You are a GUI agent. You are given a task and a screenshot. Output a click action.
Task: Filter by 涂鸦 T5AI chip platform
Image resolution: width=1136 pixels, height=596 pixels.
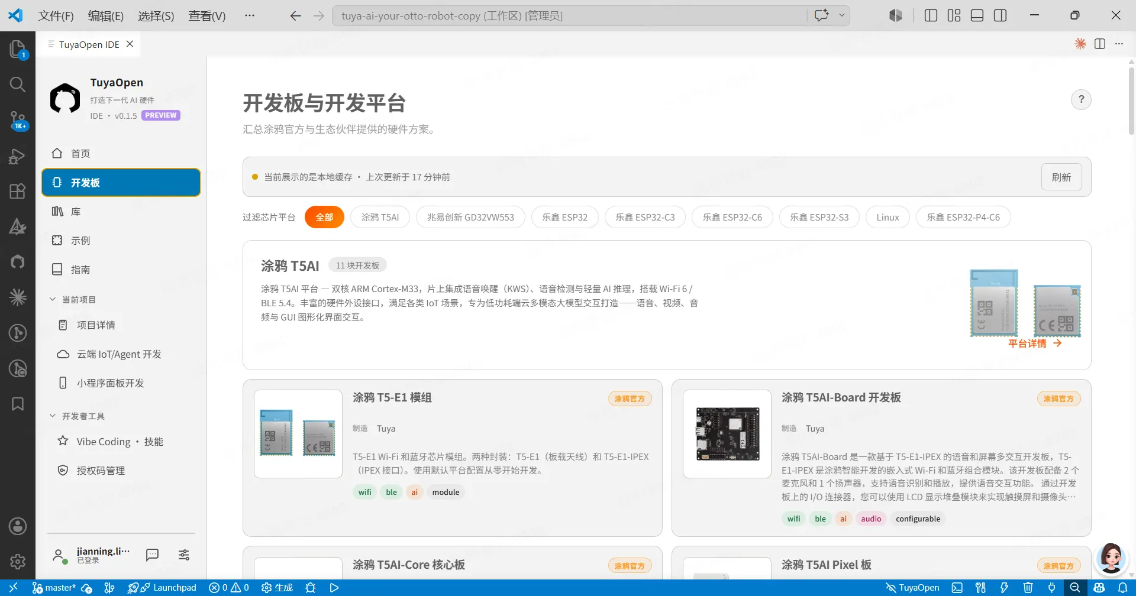380,217
